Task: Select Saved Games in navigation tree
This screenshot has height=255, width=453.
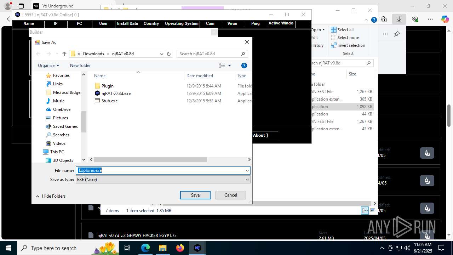Action: pyautogui.click(x=65, y=126)
